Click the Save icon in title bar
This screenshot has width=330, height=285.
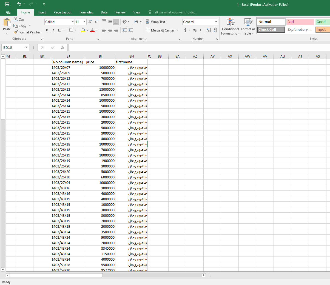tap(7, 4)
